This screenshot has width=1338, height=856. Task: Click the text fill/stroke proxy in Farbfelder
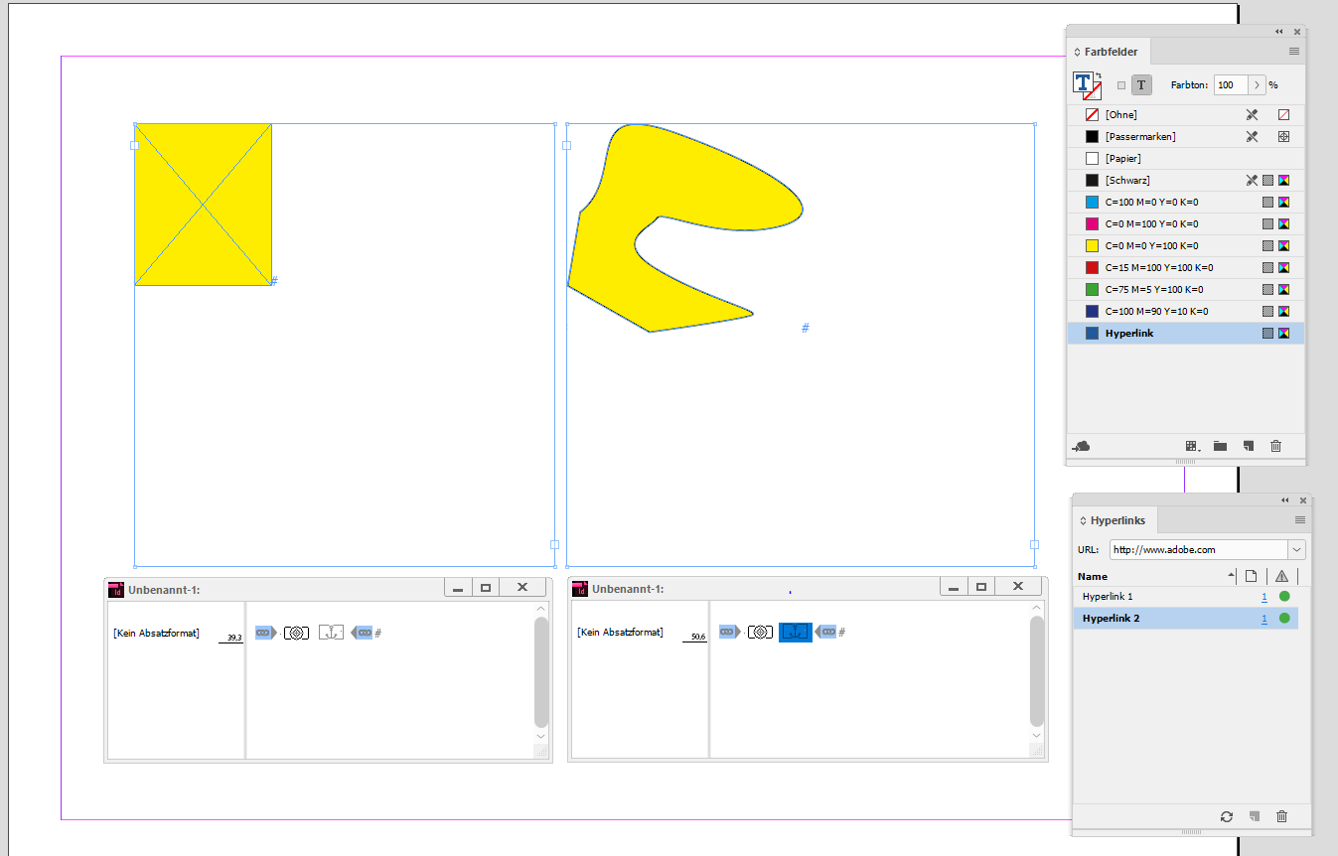click(1087, 85)
